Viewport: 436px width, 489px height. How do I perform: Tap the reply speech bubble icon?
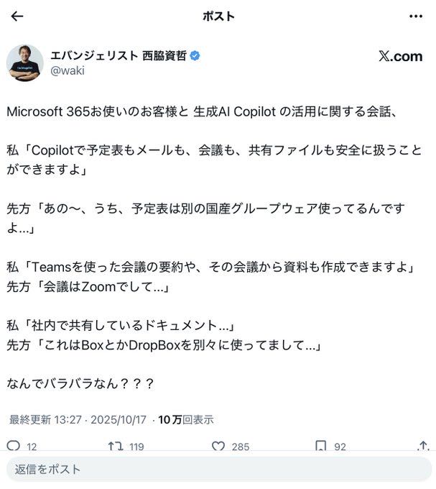13,447
